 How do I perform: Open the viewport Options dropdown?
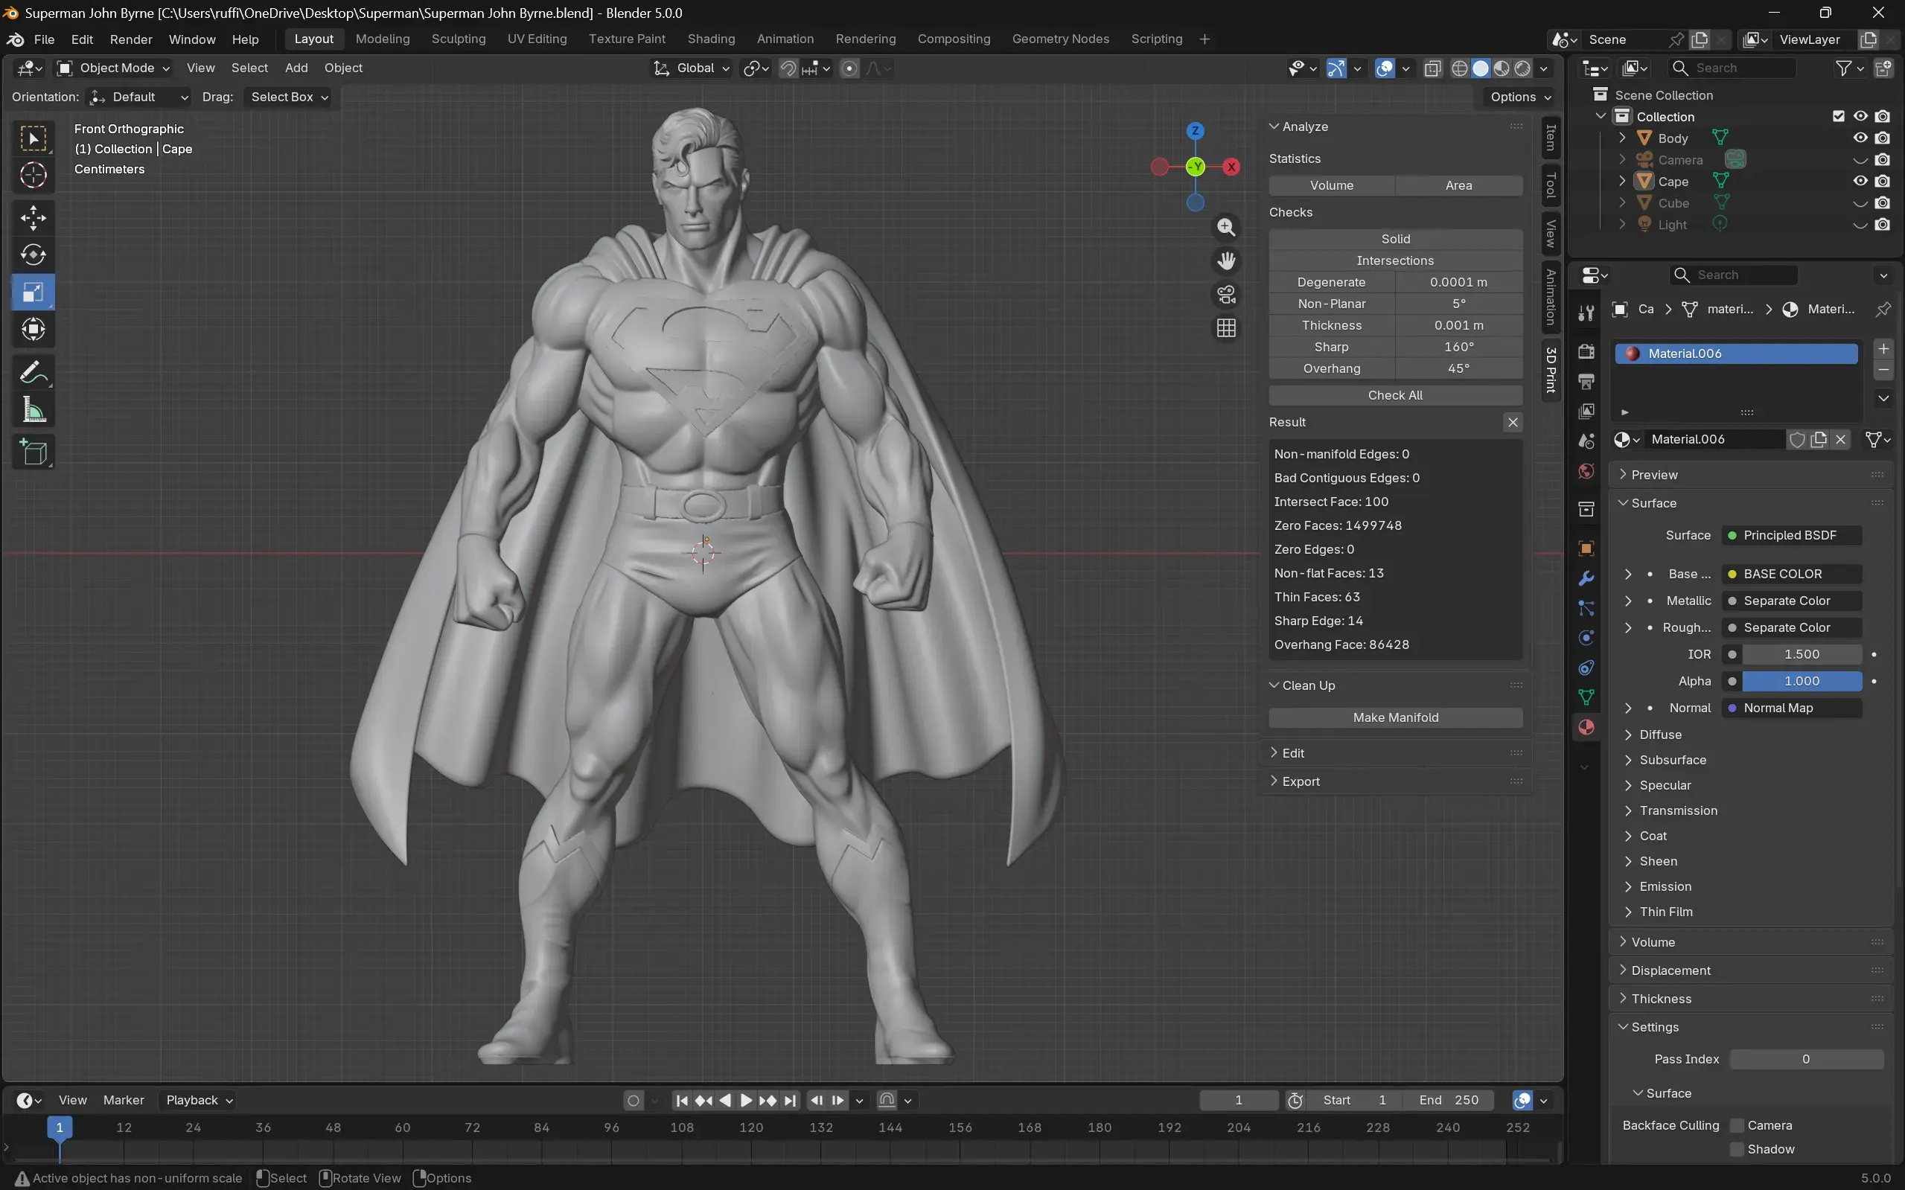coord(1520,97)
